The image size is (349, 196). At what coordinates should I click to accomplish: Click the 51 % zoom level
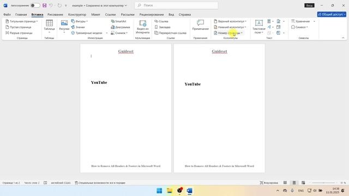pos(343,183)
